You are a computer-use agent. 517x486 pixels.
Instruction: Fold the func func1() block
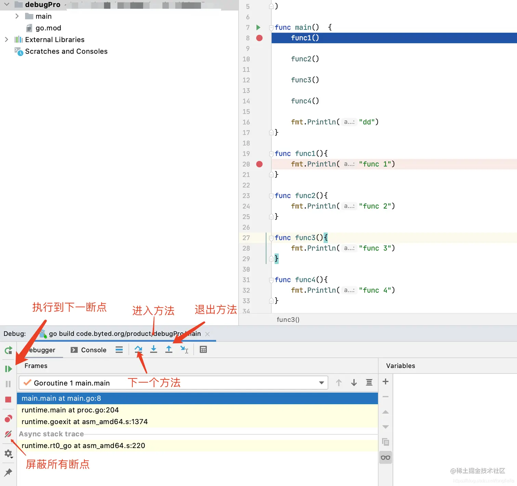click(x=271, y=154)
